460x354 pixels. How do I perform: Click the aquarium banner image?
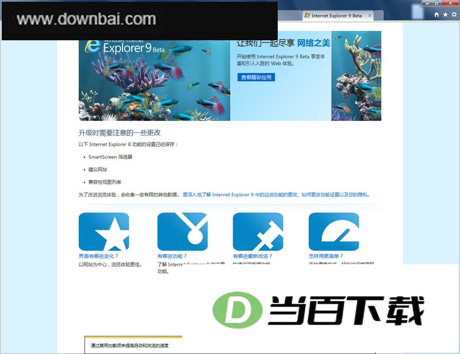coord(155,81)
